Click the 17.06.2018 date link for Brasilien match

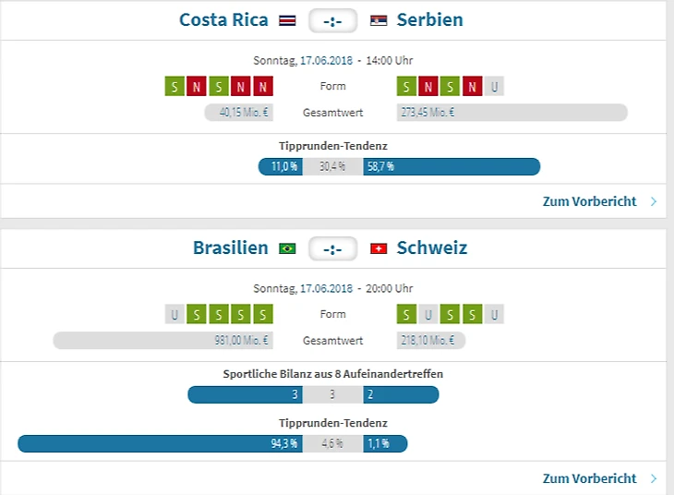coord(329,288)
